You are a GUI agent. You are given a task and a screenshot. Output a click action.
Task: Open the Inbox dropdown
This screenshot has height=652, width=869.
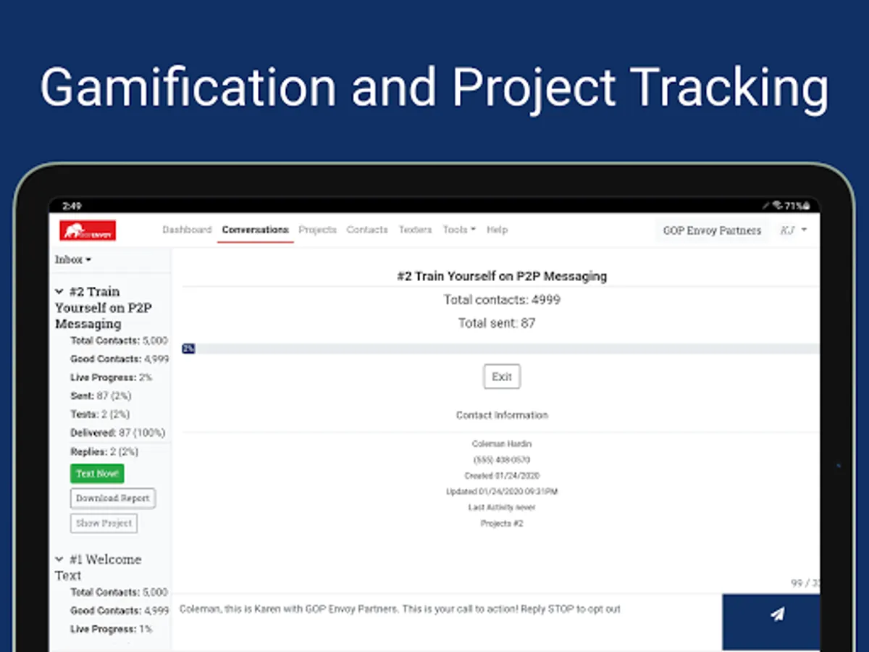coord(73,259)
